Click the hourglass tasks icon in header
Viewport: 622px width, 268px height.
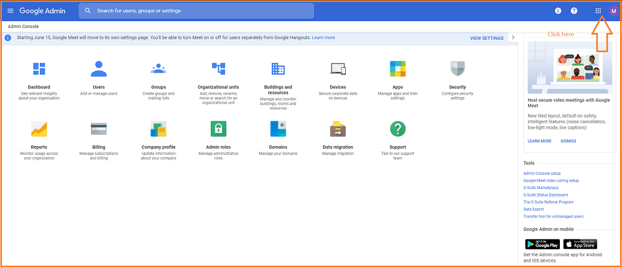(x=558, y=11)
